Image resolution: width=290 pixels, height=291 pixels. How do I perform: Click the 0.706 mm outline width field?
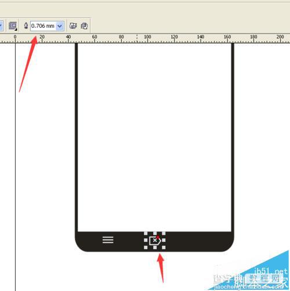click(43, 26)
